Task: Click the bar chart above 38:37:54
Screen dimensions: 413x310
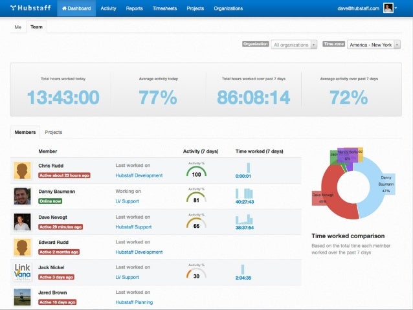Action: click(x=244, y=219)
